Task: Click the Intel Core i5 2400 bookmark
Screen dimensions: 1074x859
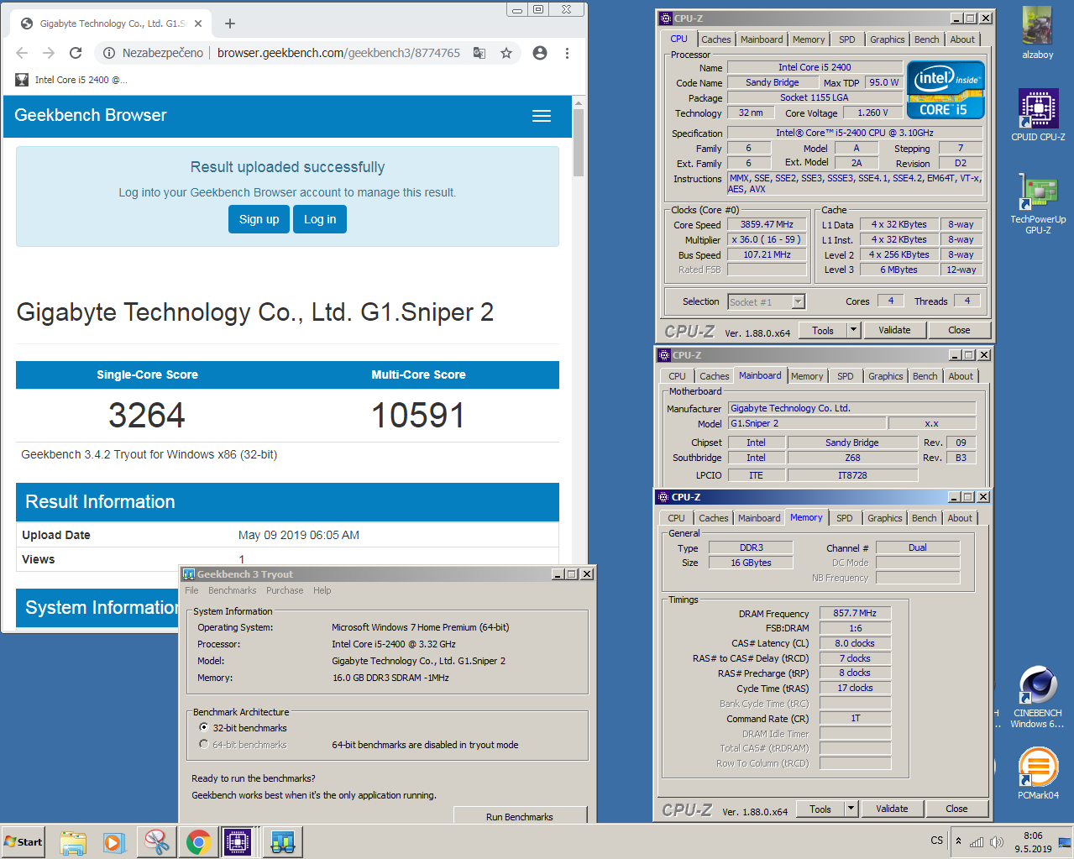Action: 71,80
